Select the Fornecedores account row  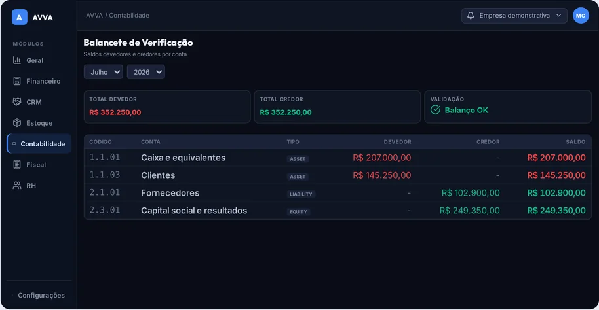coord(338,192)
